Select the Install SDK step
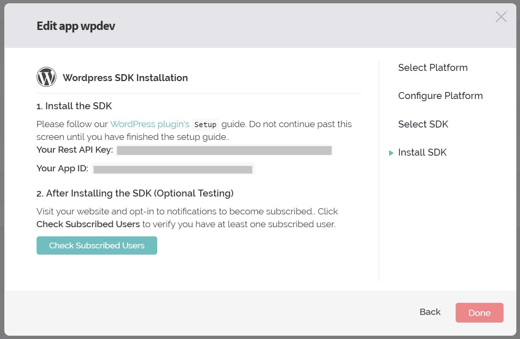This screenshot has height=339, width=520. (422, 152)
